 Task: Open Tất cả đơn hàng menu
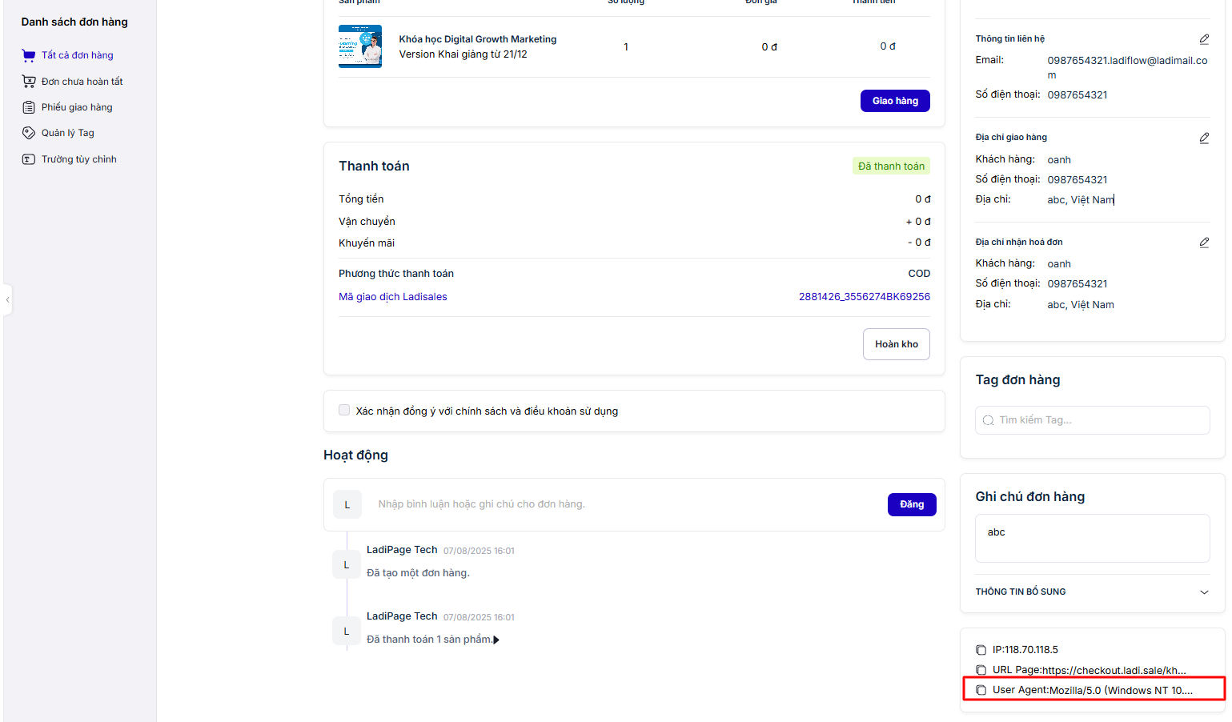point(77,55)
